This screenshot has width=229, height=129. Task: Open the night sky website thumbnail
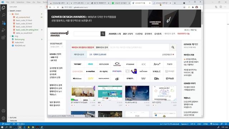tap(137, 93)
